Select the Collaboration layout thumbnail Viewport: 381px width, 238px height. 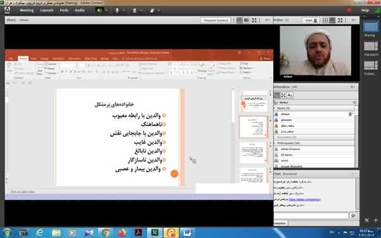coord(371,66)
